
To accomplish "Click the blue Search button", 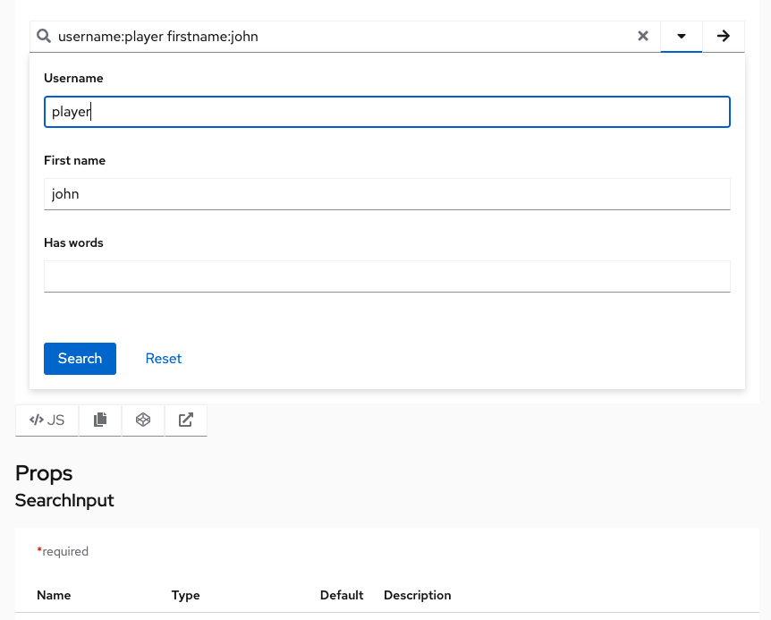I will pyautogui.click(x=80, y=359).
